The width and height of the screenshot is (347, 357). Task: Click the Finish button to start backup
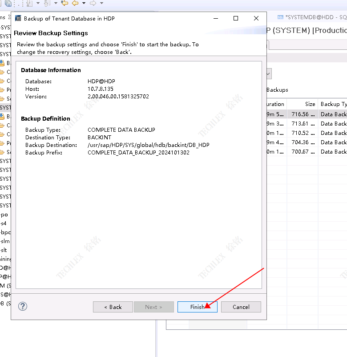point(197,307)
